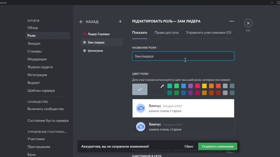The width and height of the screenshot is (280, 157).
Task: Open Состояние буста сервера in the sidebar
Action: (48, 120)
